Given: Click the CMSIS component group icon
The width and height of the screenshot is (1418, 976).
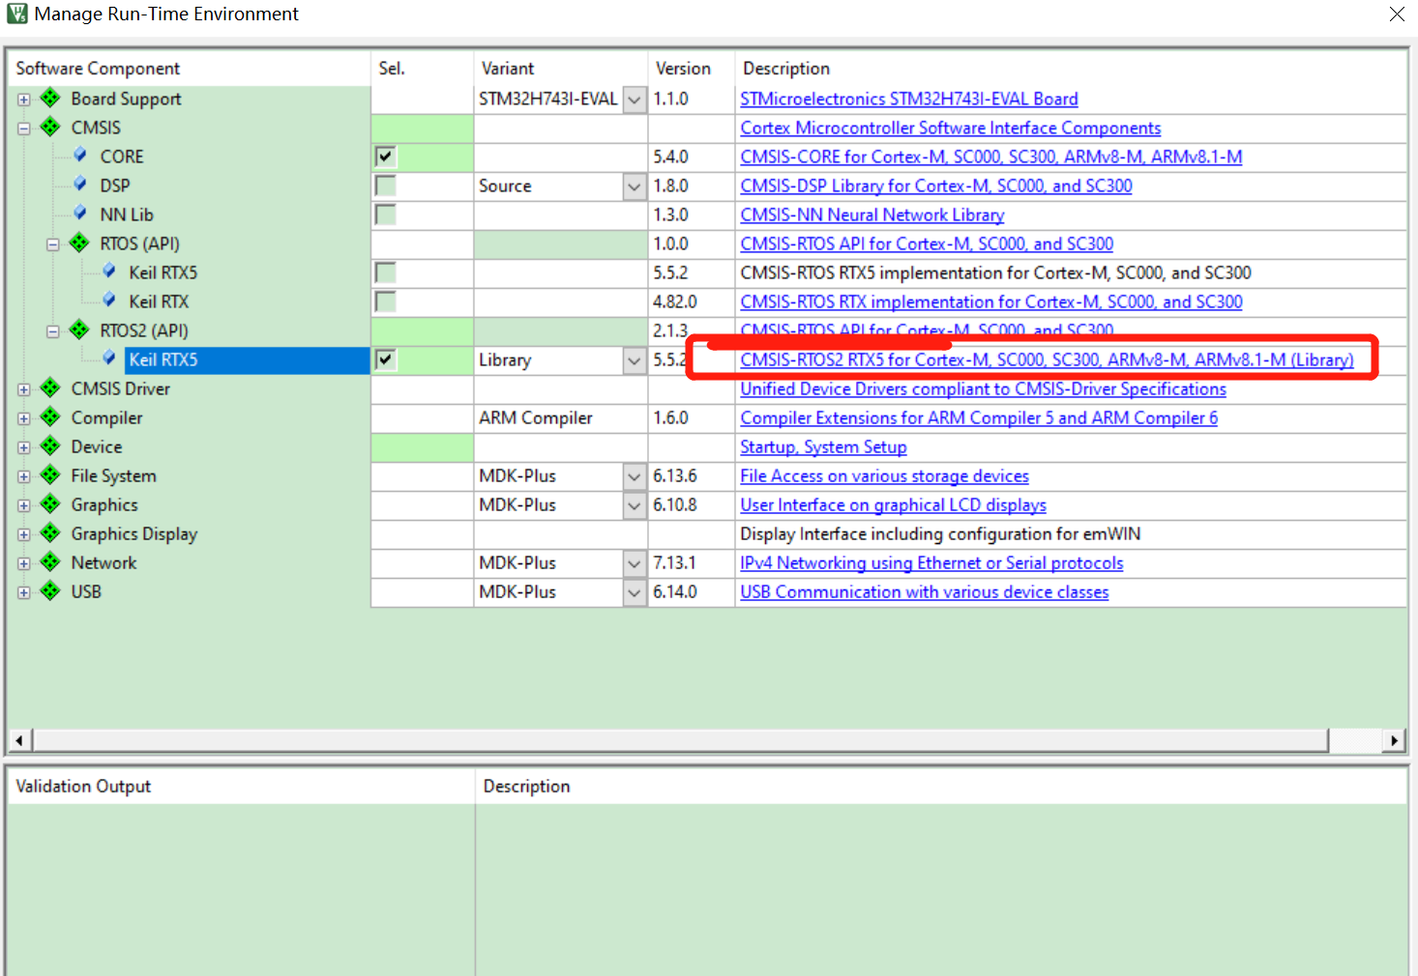Looking at the screenshot, I should tap(49, 128).
